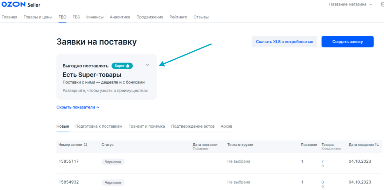
Task: Switch to Подготовка к поставкам tab
Action: (99, 126)
